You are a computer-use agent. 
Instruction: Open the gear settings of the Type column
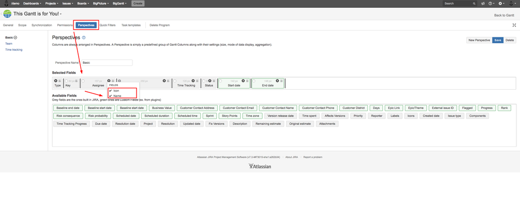[x=56, y=80]
